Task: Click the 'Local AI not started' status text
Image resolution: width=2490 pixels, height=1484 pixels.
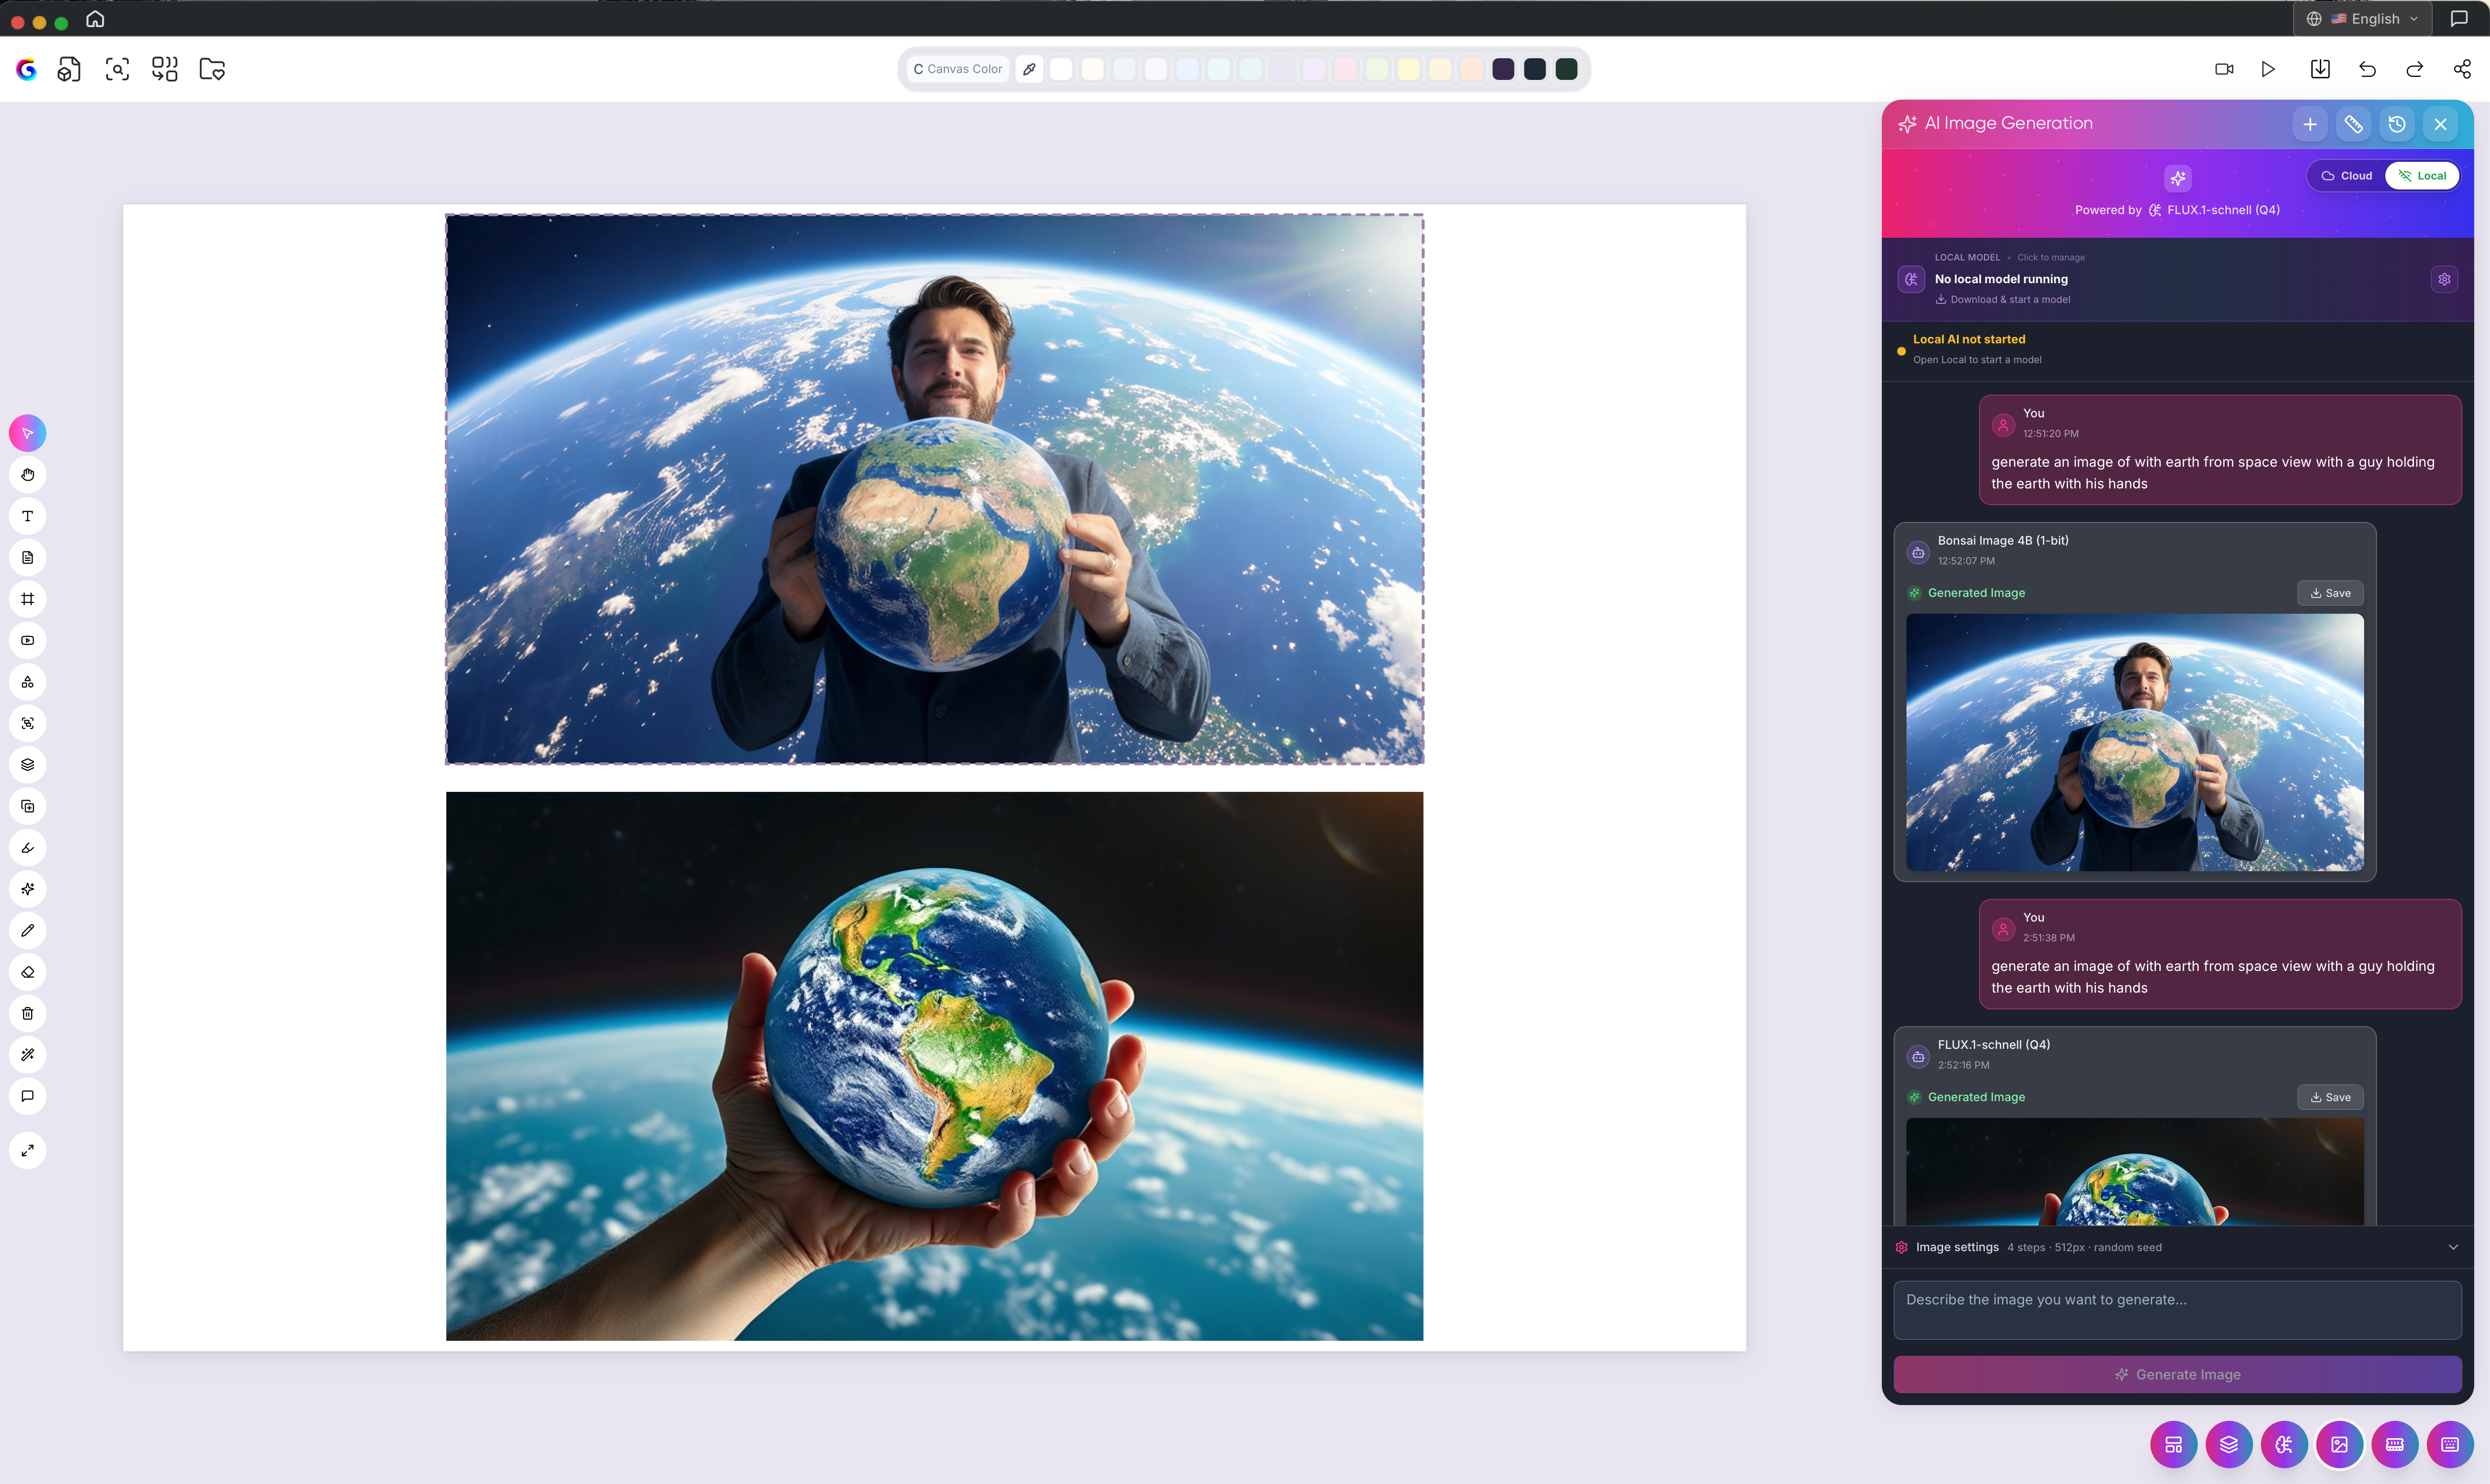Action: pyautogui.click(x=1969, y=340)
